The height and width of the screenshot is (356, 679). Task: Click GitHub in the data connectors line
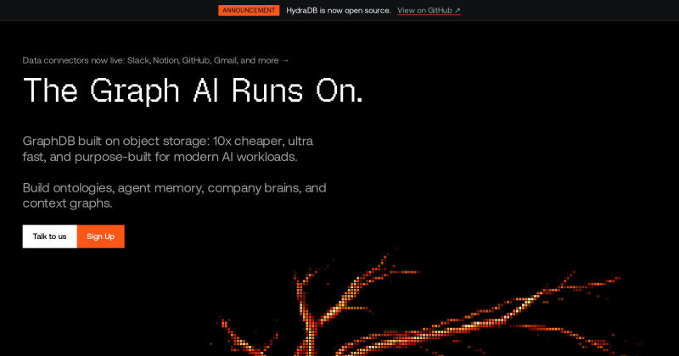click(196, 60)
